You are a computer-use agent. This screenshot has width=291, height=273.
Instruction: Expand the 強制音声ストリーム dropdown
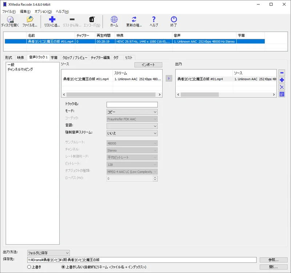click(132, 133)
